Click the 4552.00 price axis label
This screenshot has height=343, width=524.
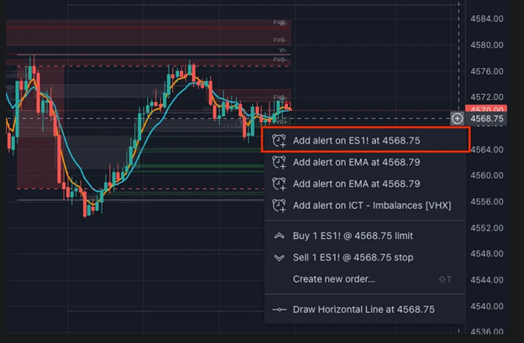[x=487, y=228]
